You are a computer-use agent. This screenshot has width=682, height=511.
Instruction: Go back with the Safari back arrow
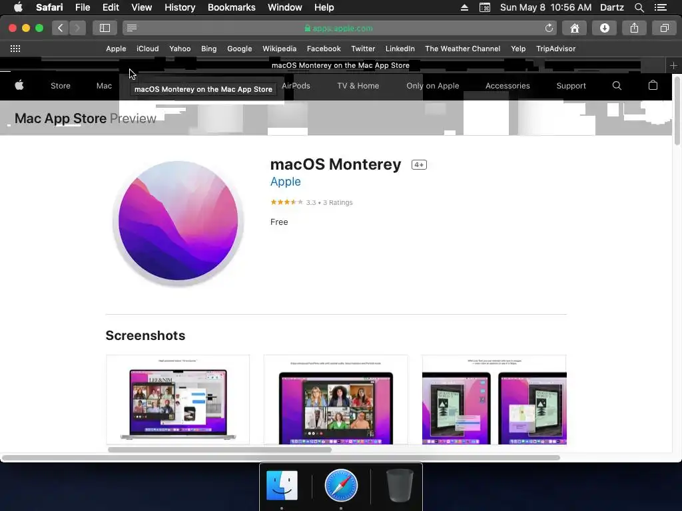tap(61, 28)
